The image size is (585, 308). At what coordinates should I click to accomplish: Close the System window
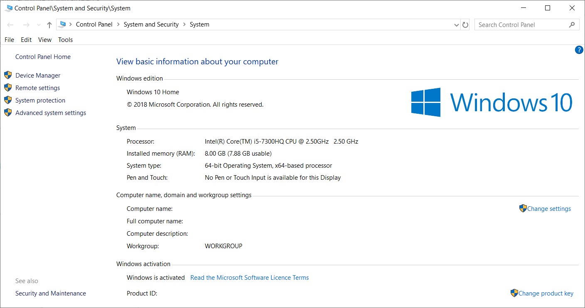(572, 8)
